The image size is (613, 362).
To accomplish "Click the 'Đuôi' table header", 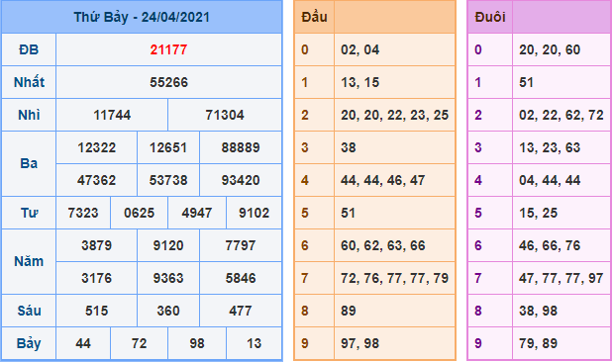I will pos(490,17).
